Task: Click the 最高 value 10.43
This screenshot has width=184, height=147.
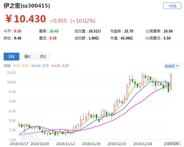Action: coord(54,31)
